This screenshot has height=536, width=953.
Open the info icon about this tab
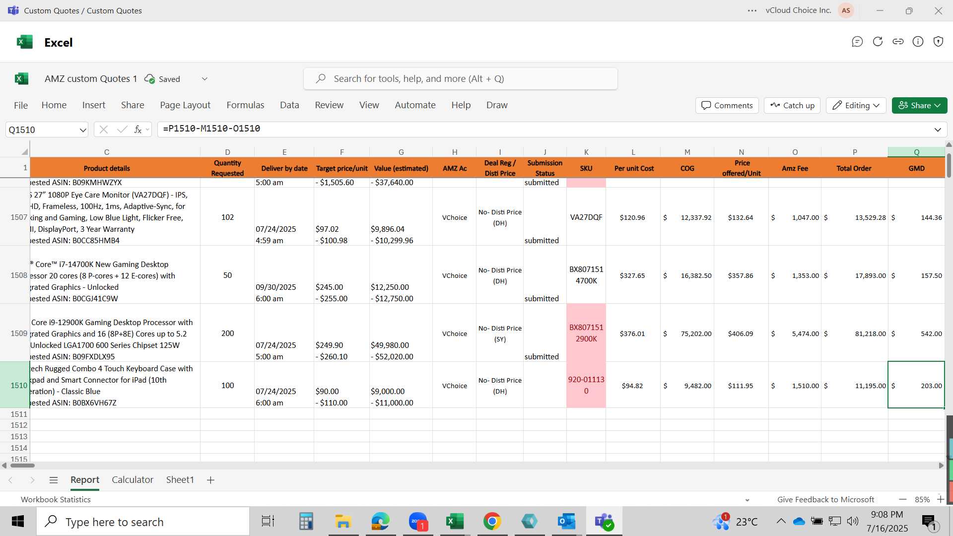[x=918, y=42]
